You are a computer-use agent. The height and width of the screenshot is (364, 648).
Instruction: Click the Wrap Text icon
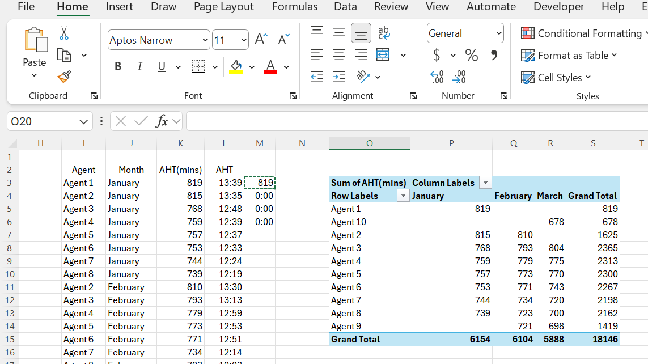point(384,33)
